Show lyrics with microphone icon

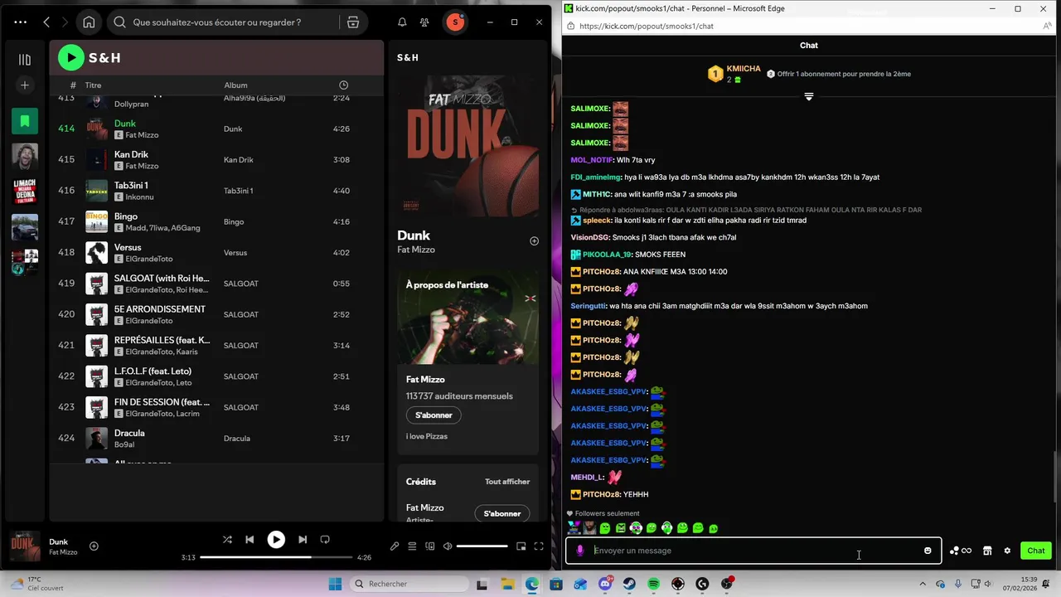click(x=395, y=546)
